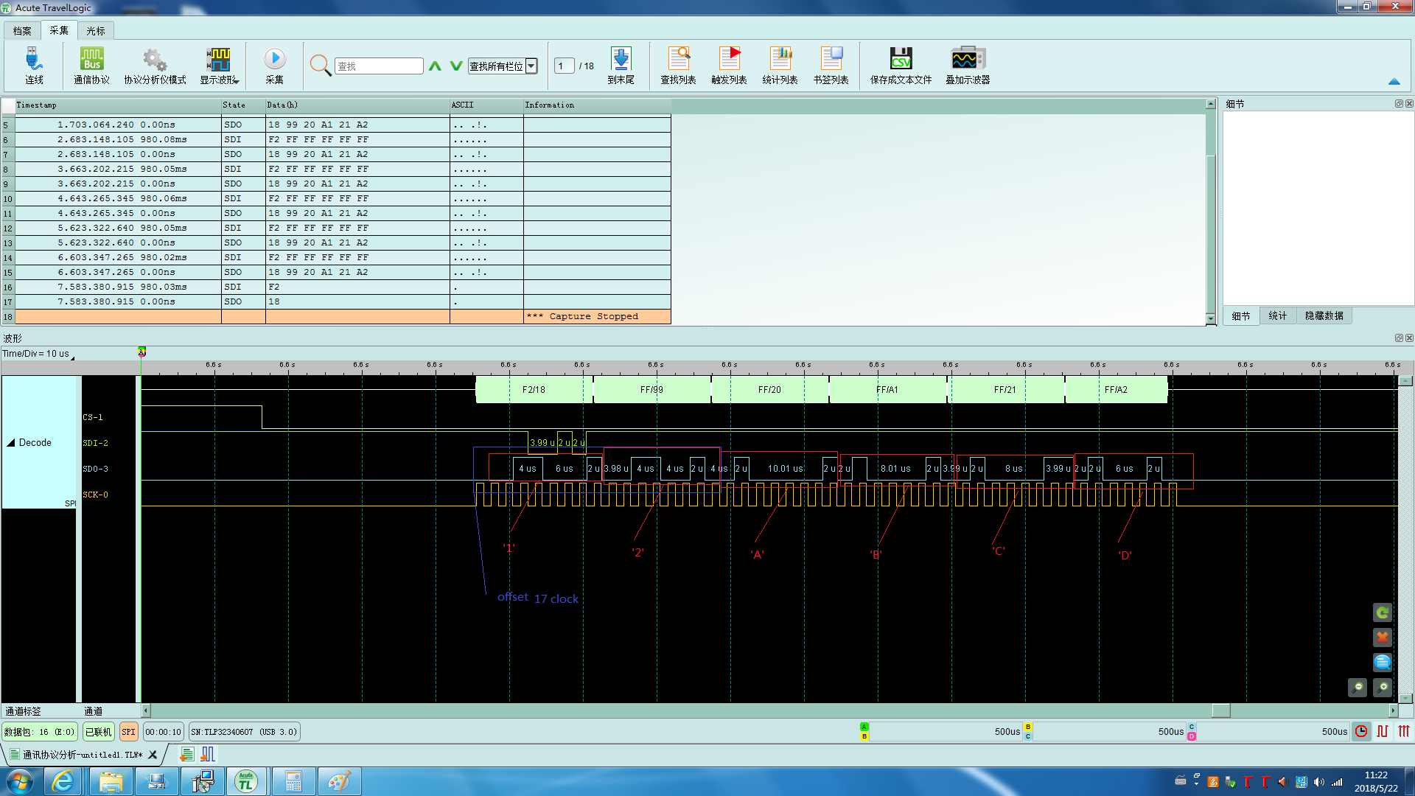Click the 查找 search input field
This screenshot has height=796, width=1415.
(379, 66)
